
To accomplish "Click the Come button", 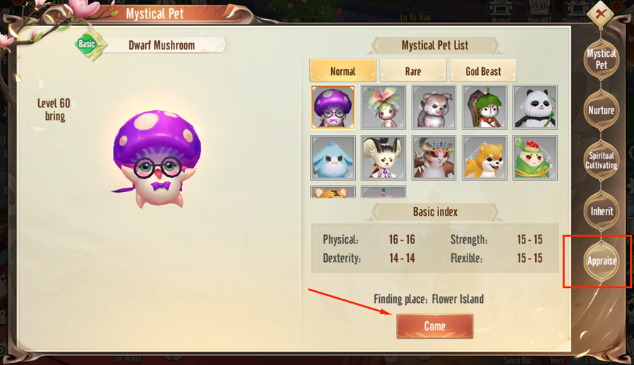I will click(x=435, y=325).
